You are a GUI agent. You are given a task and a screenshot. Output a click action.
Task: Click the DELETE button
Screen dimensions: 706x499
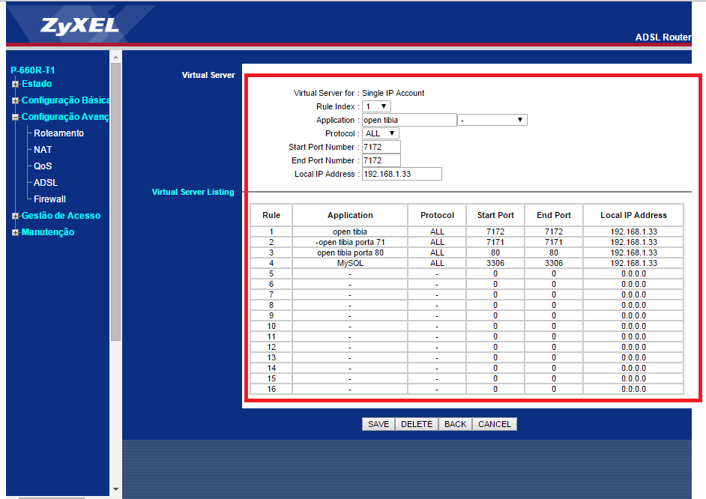(x=417, y=424)
